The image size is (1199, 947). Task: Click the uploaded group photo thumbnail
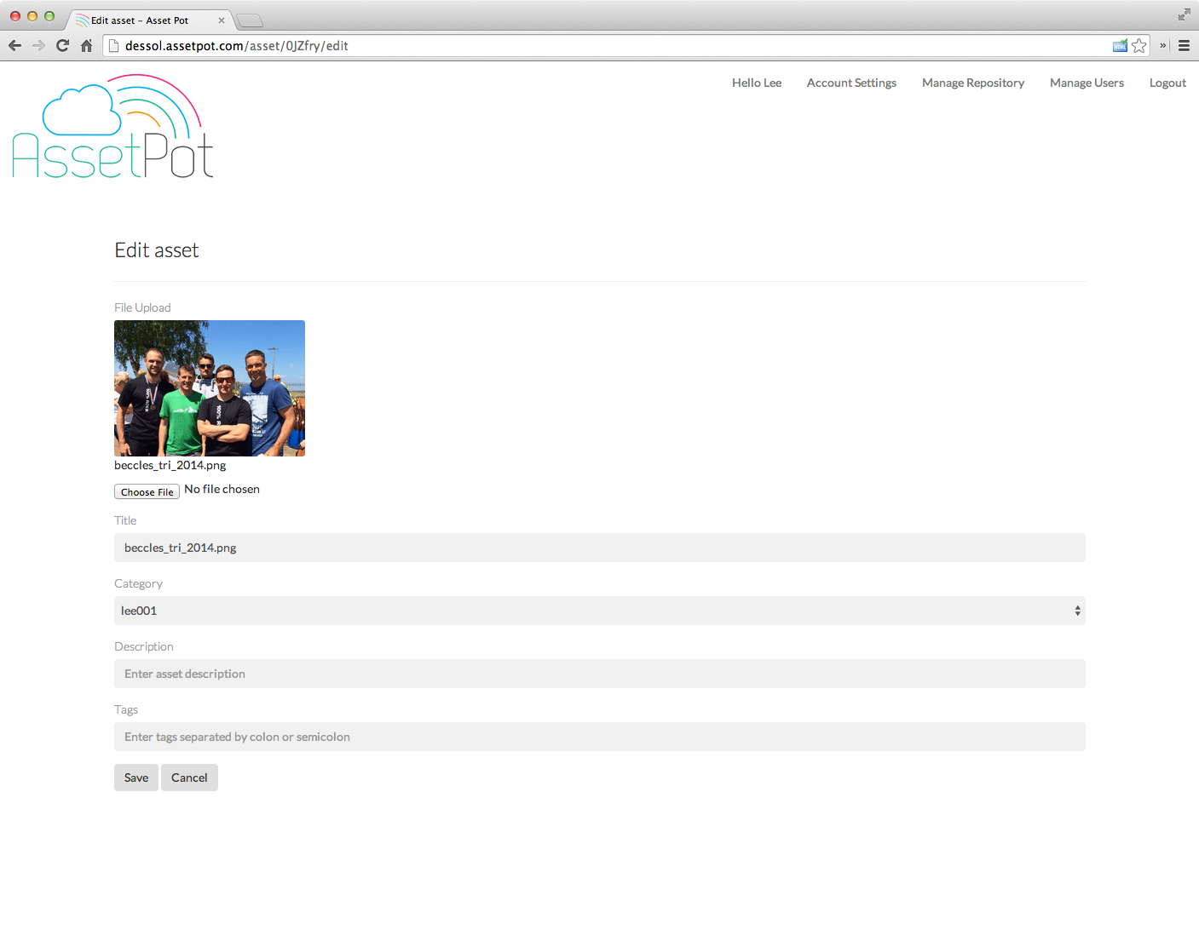210,388
